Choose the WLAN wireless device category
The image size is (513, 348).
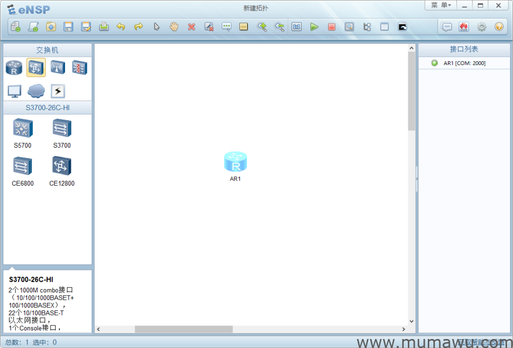pos(58,68)
